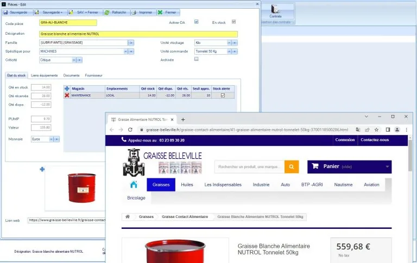Toggle the En stock checkbox
Screen dimensions: 417x263
click(234, 22)
